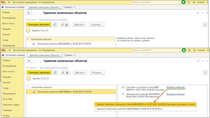
Task: Click Все помеченные на удаление link in upper window
Action: (x=53, y=20)
